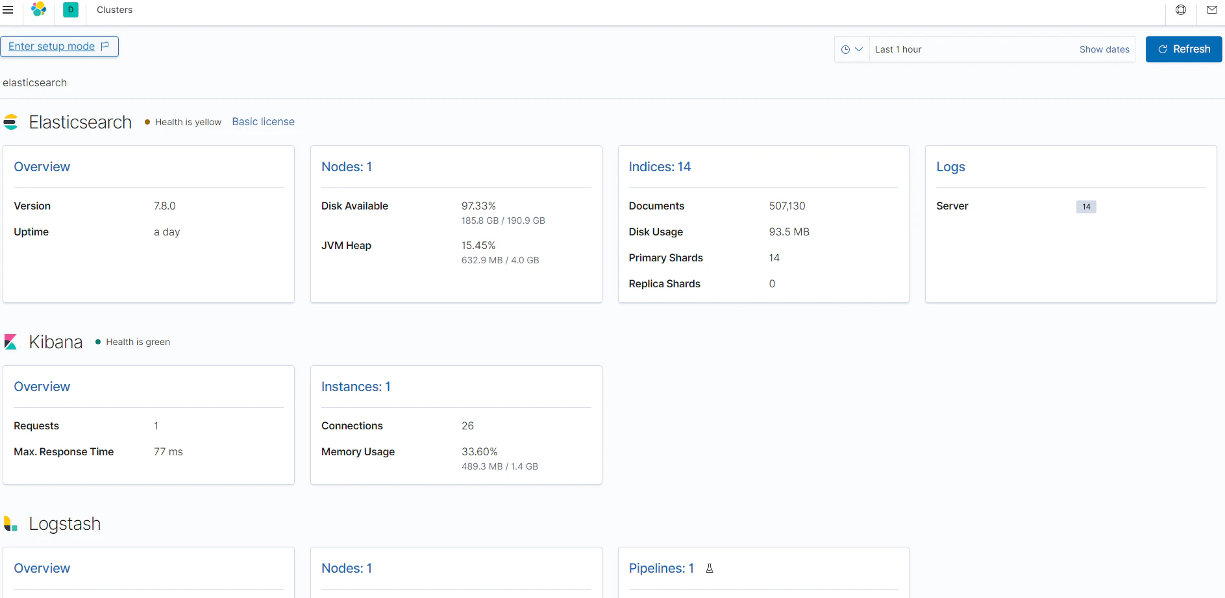Click the 15.45% JVM Heap value

point(478,245)
